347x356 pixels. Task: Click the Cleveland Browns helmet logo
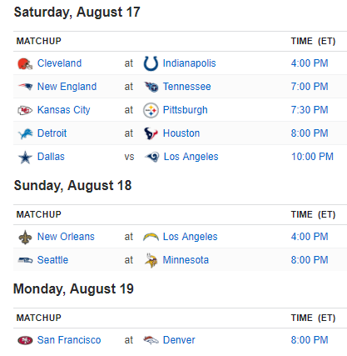pos(25,63)
